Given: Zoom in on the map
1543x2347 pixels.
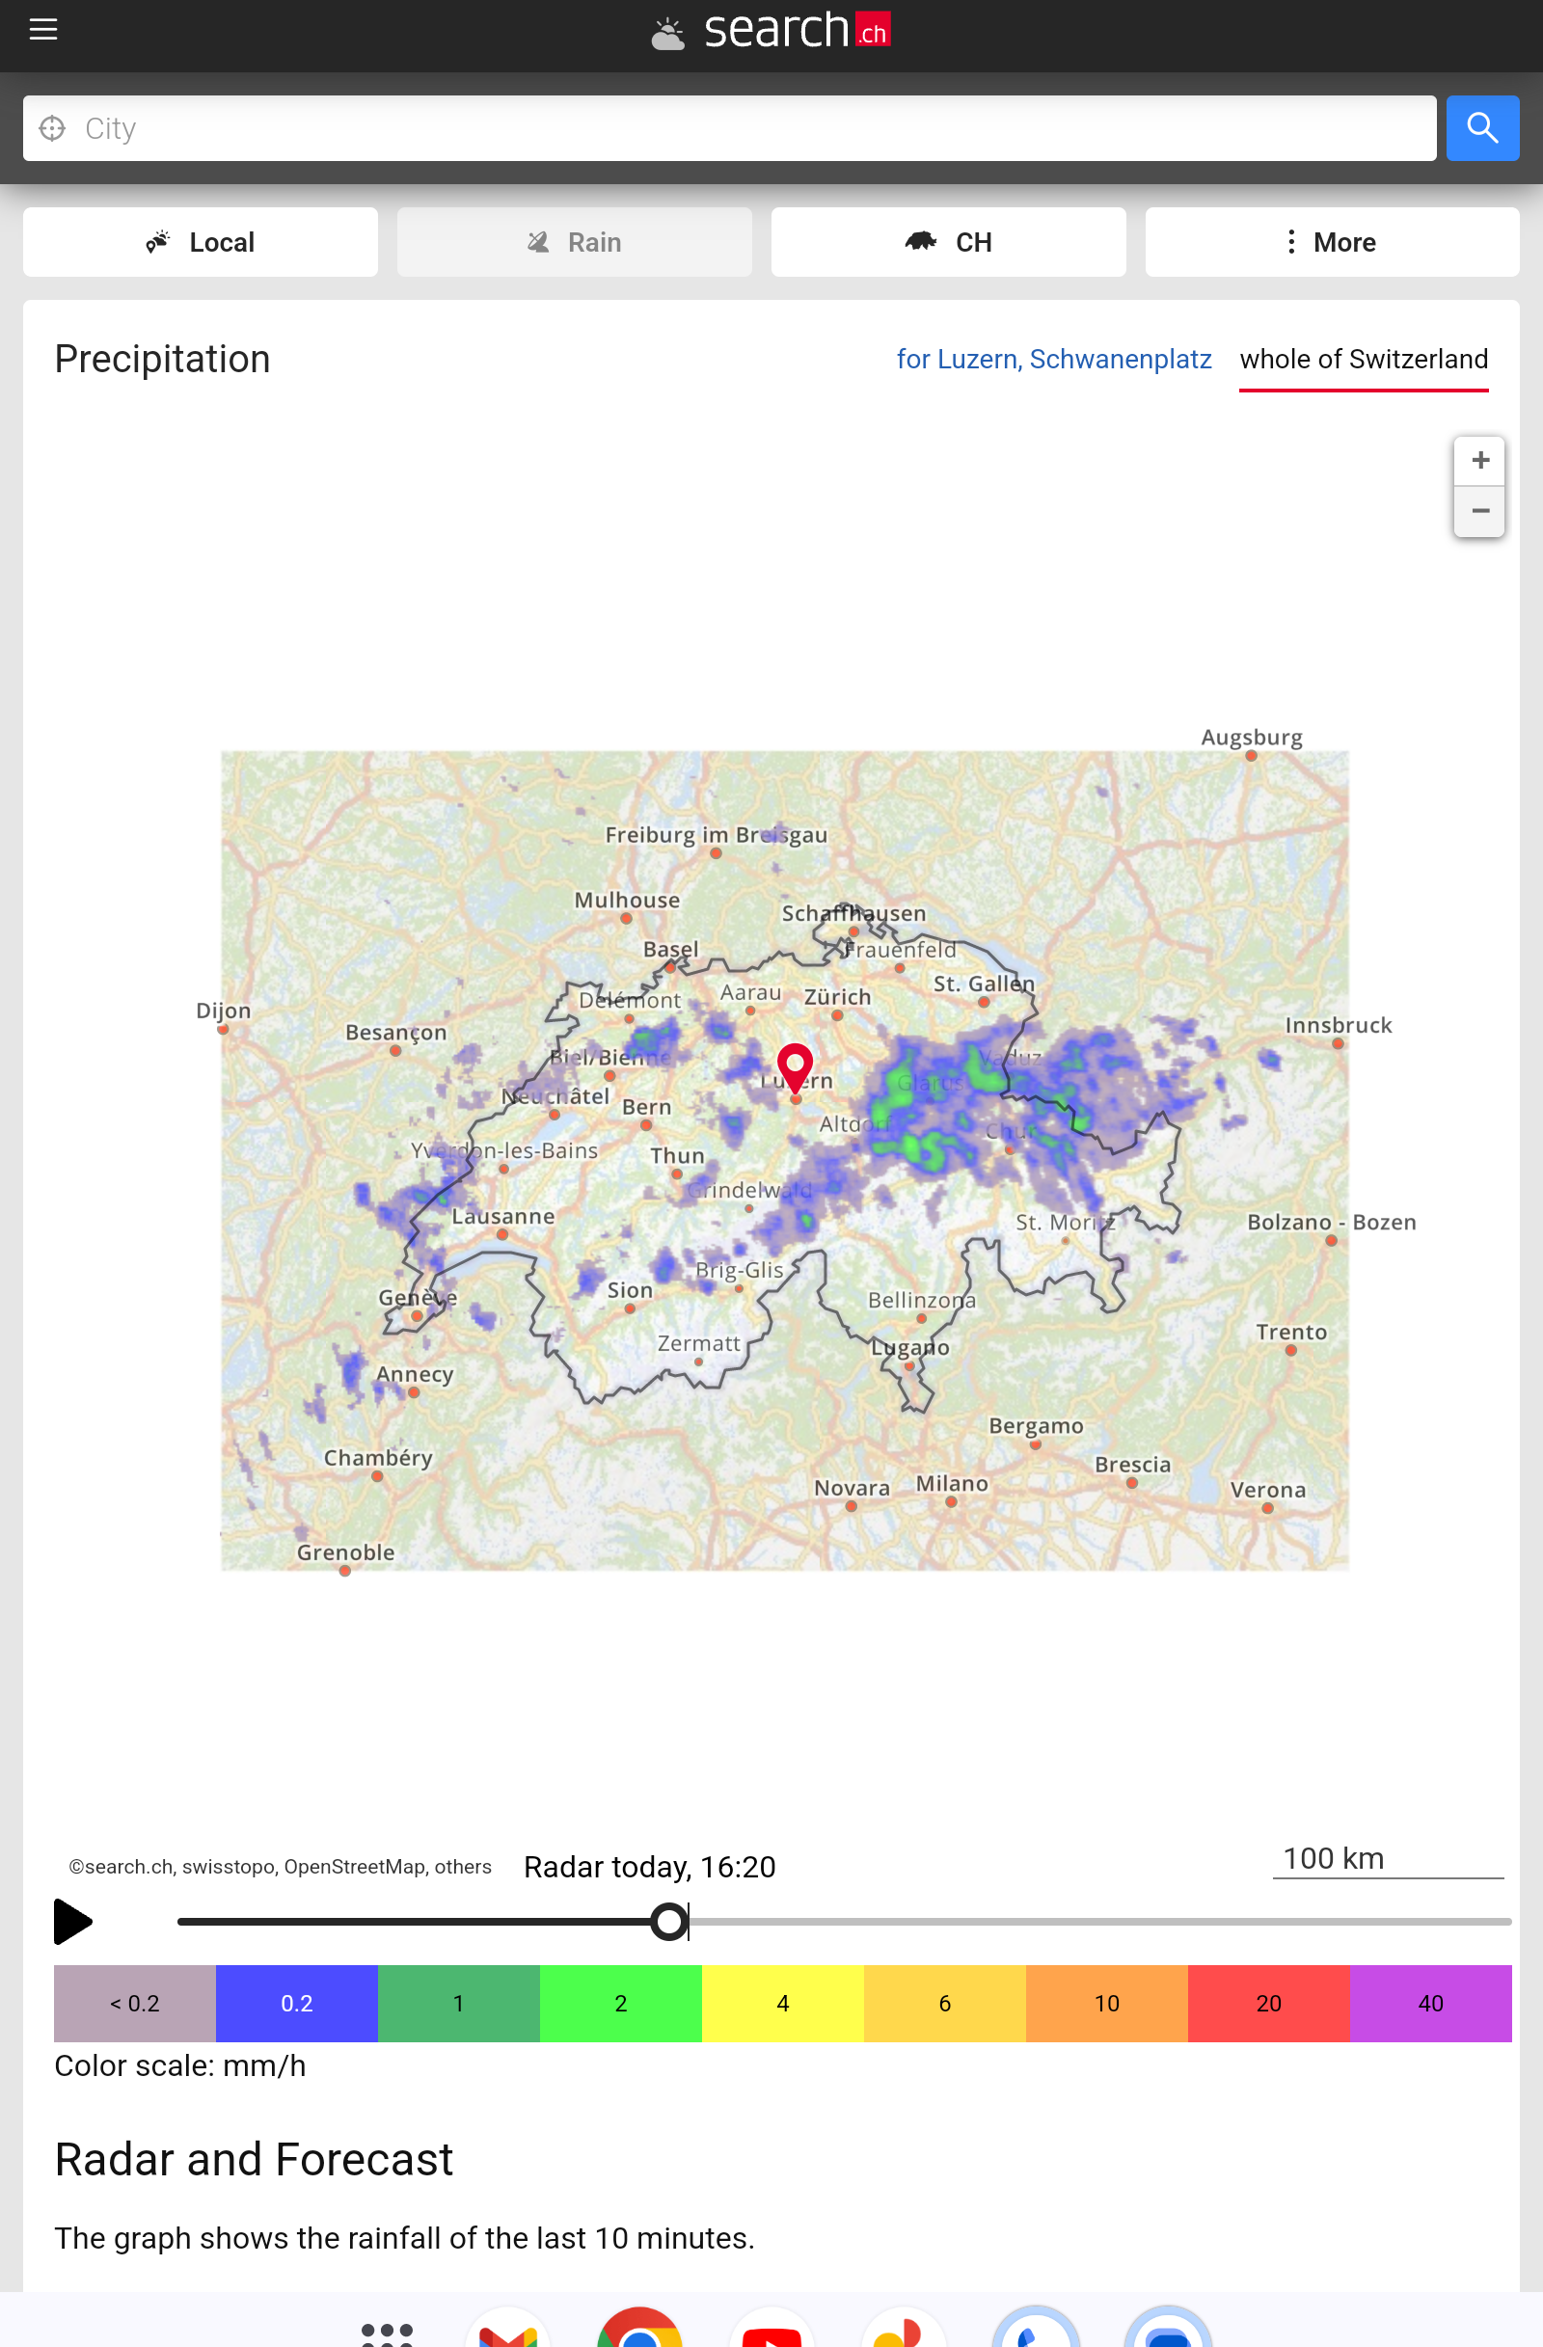Looking at the screenshot, I should click(x=1479, y=461).
